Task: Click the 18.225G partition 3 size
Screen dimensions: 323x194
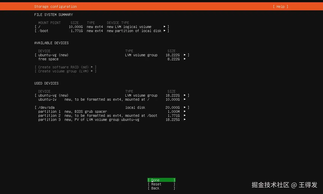Action: pos(173,120)
